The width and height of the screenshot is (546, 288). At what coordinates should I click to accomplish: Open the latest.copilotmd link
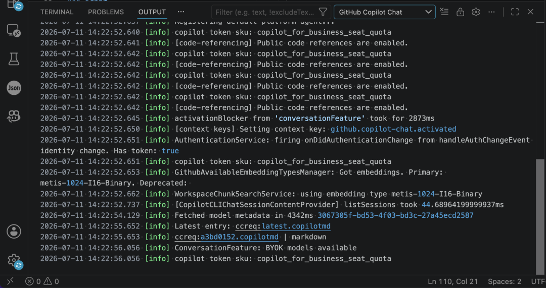(x=296, y=226)
